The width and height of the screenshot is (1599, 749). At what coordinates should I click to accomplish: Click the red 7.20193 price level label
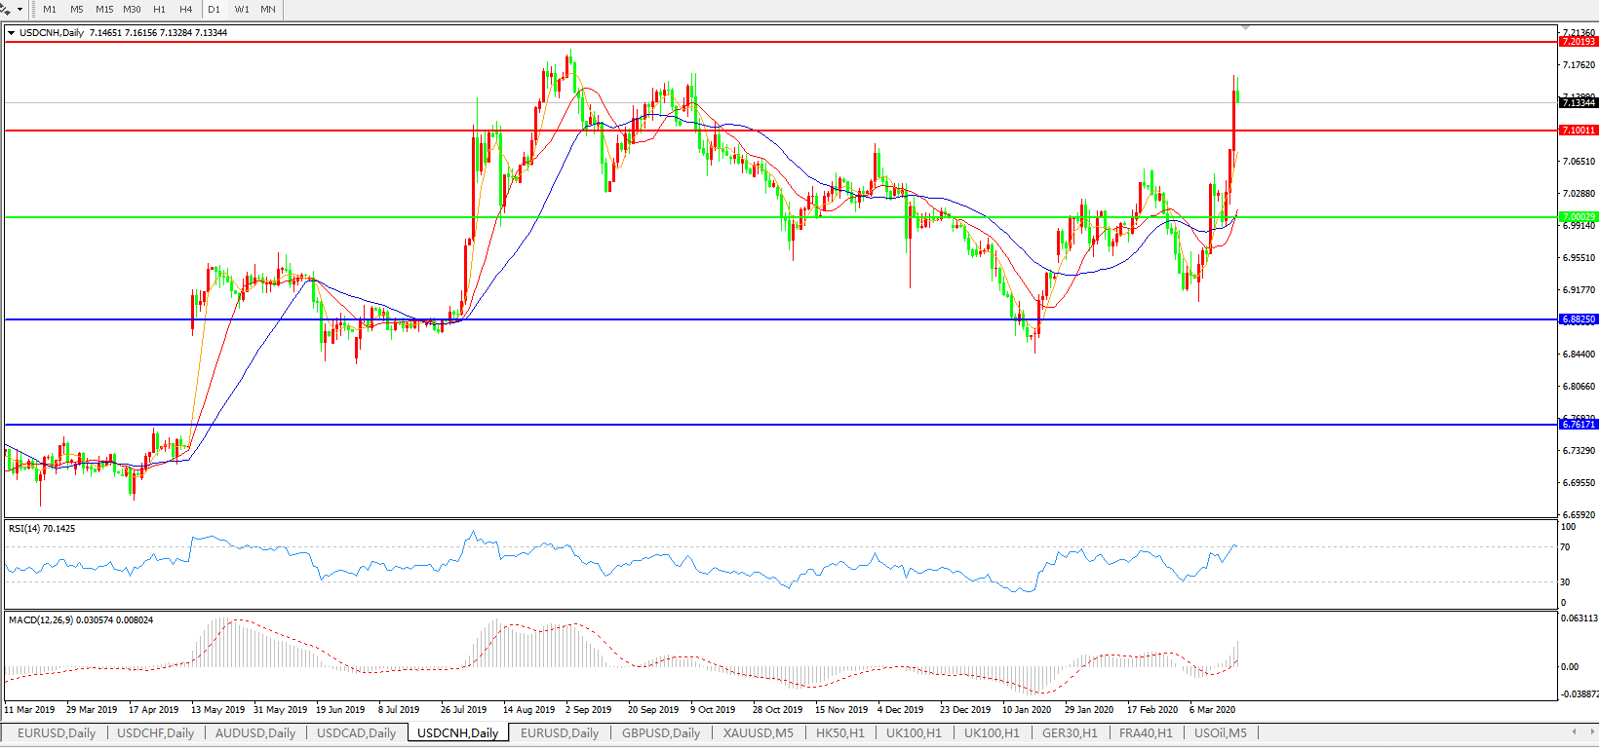point(1578,42)
